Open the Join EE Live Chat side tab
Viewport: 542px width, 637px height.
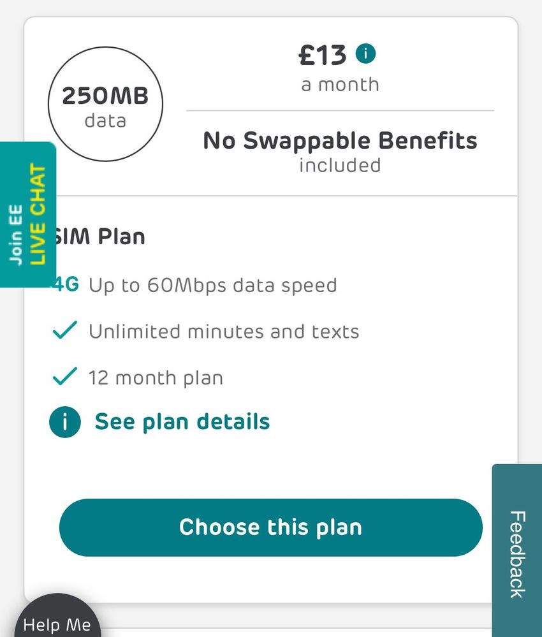pos(29,214)
